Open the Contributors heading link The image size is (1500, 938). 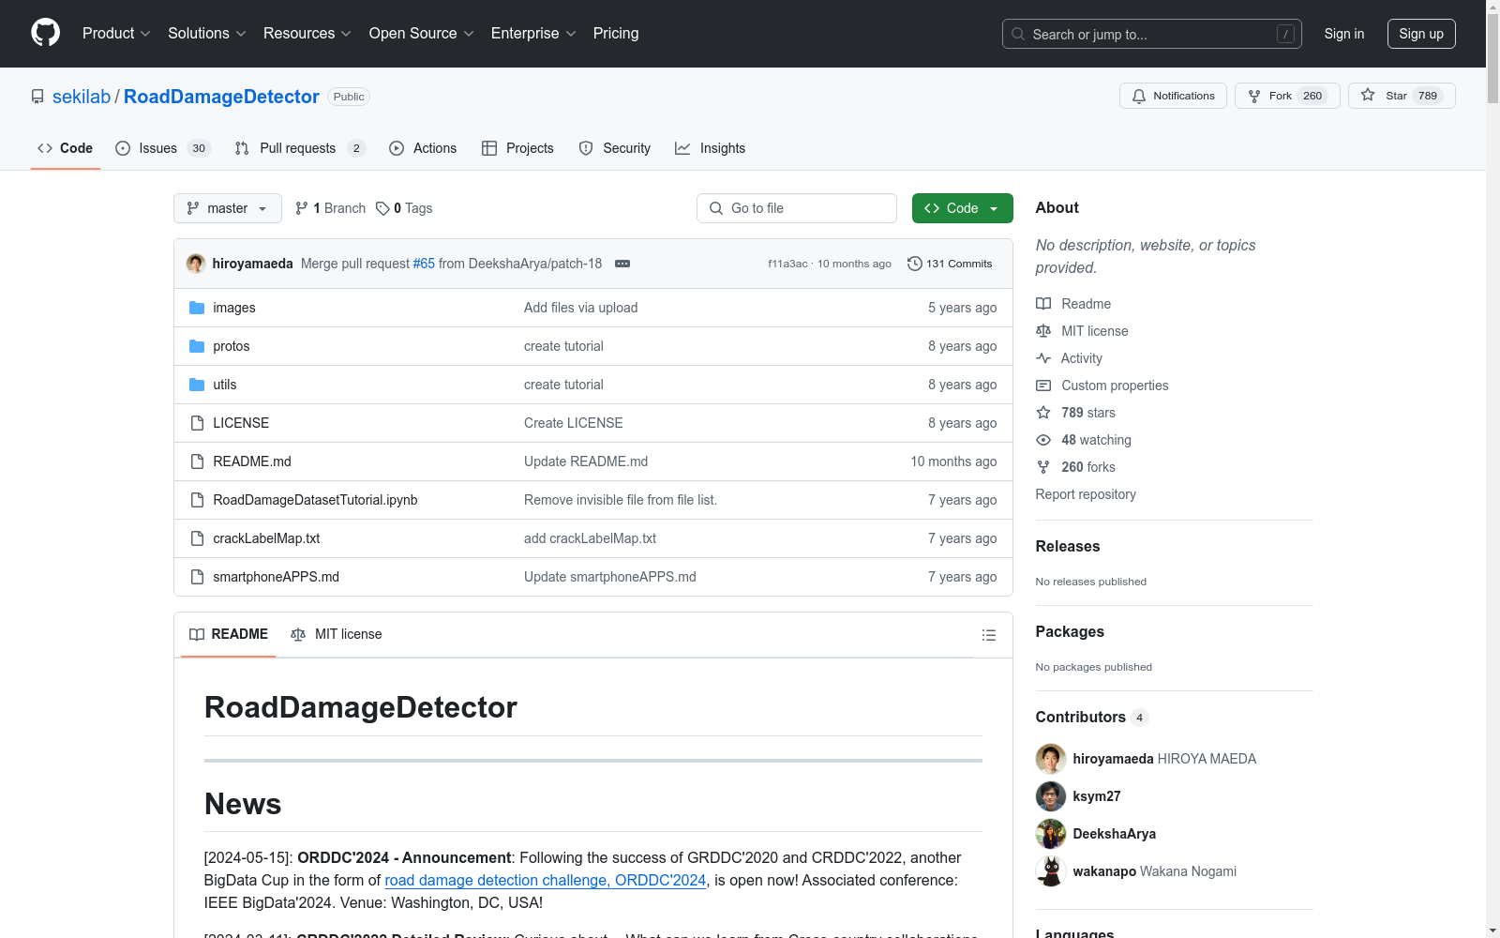tap(1091, 717)
